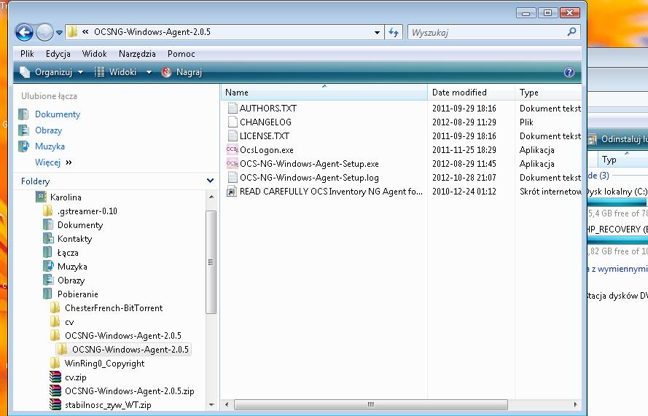Click the magnifier search icon
The width and height of the screenshot is (648, 416).
coord(572,32)
